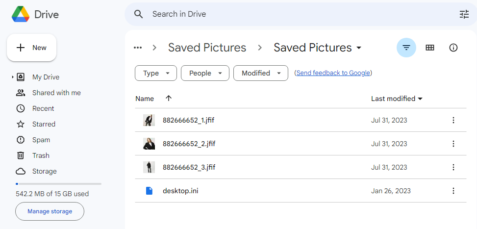The image size is (477, 229).
Task: Click the desktop.ini file icon
Action: 149,191
